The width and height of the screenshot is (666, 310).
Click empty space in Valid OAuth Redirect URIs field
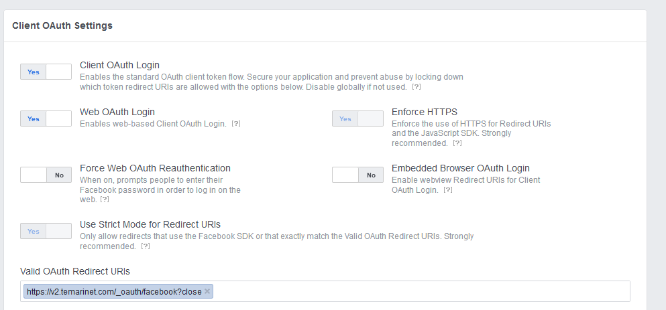point(416,292)
